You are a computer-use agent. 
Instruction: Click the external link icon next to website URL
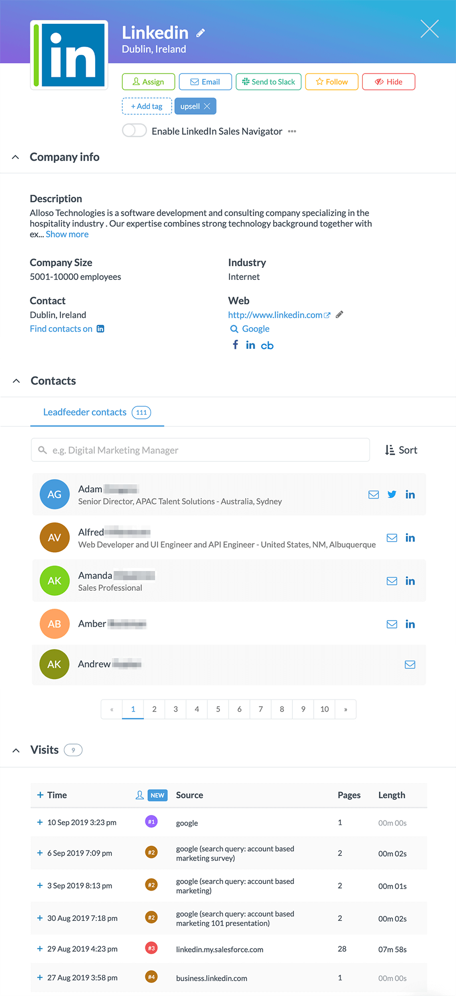327,314
